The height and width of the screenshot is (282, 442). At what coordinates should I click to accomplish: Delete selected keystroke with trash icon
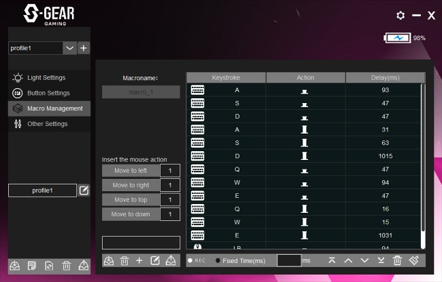(397, 261)
